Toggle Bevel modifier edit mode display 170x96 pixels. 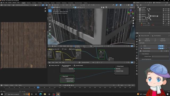(x=159, y=46)
